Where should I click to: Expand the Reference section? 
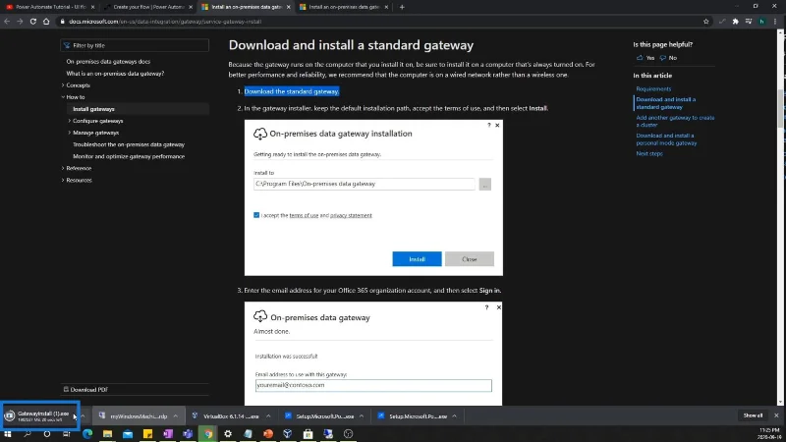[63, 168]
